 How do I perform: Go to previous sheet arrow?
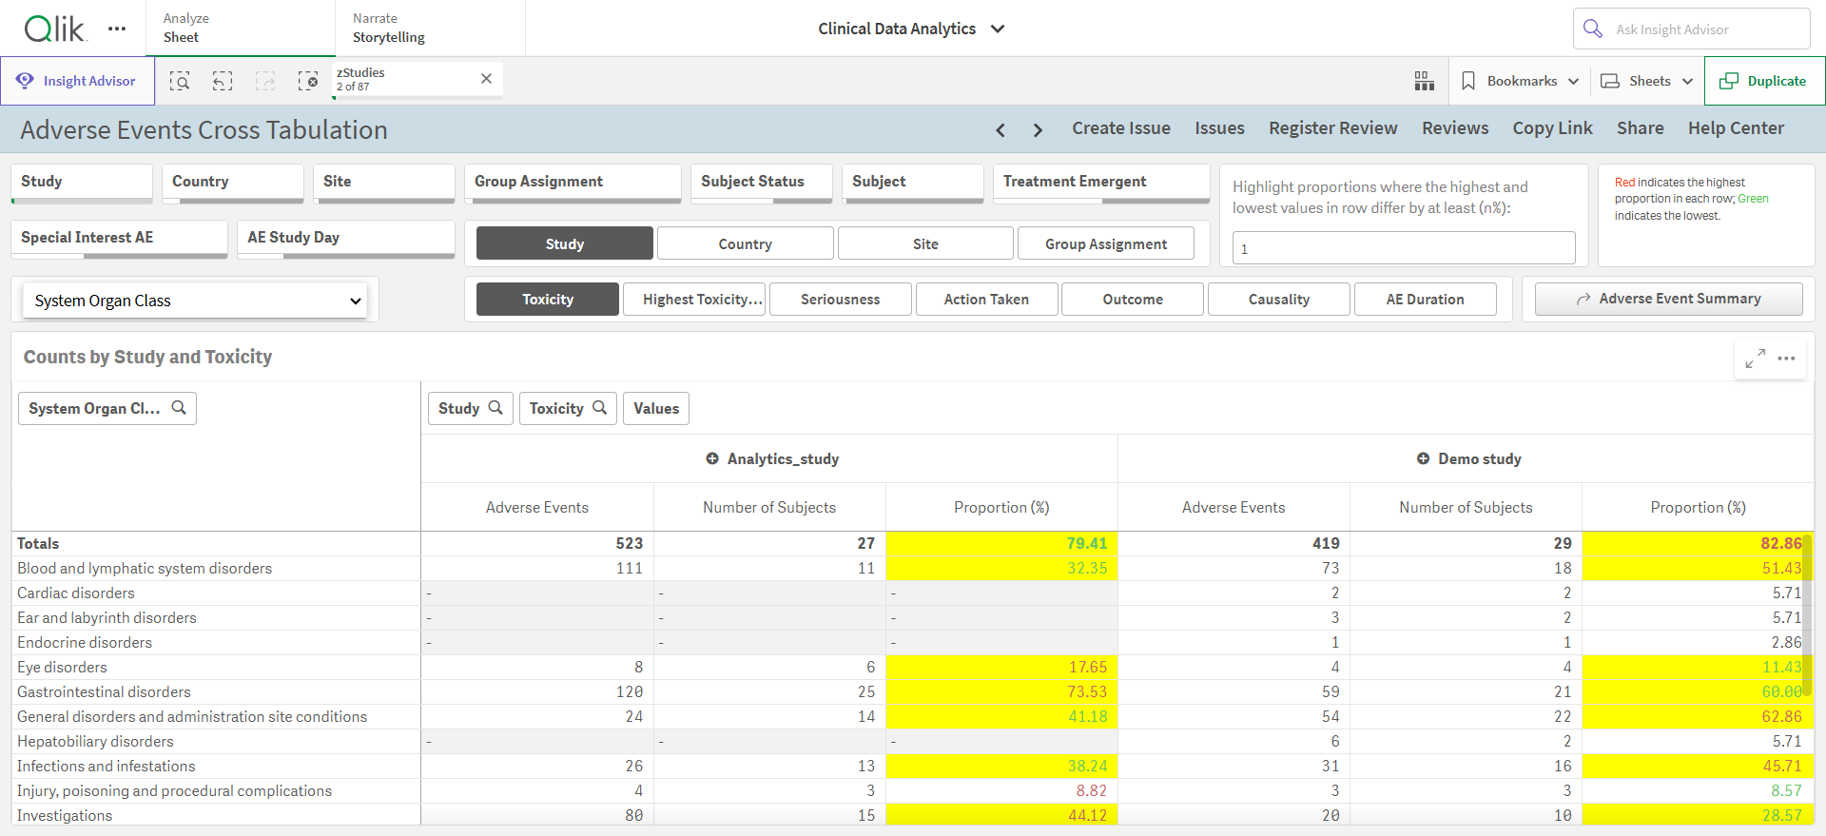1000,129
